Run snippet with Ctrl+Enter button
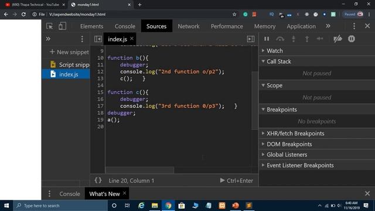Screen dimensions: 375x211 (x=236, y=181)
